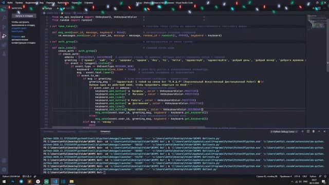329x185 pixels.
Task: Open the clock and date in taskbar
Action: click(x=314, y=181)
